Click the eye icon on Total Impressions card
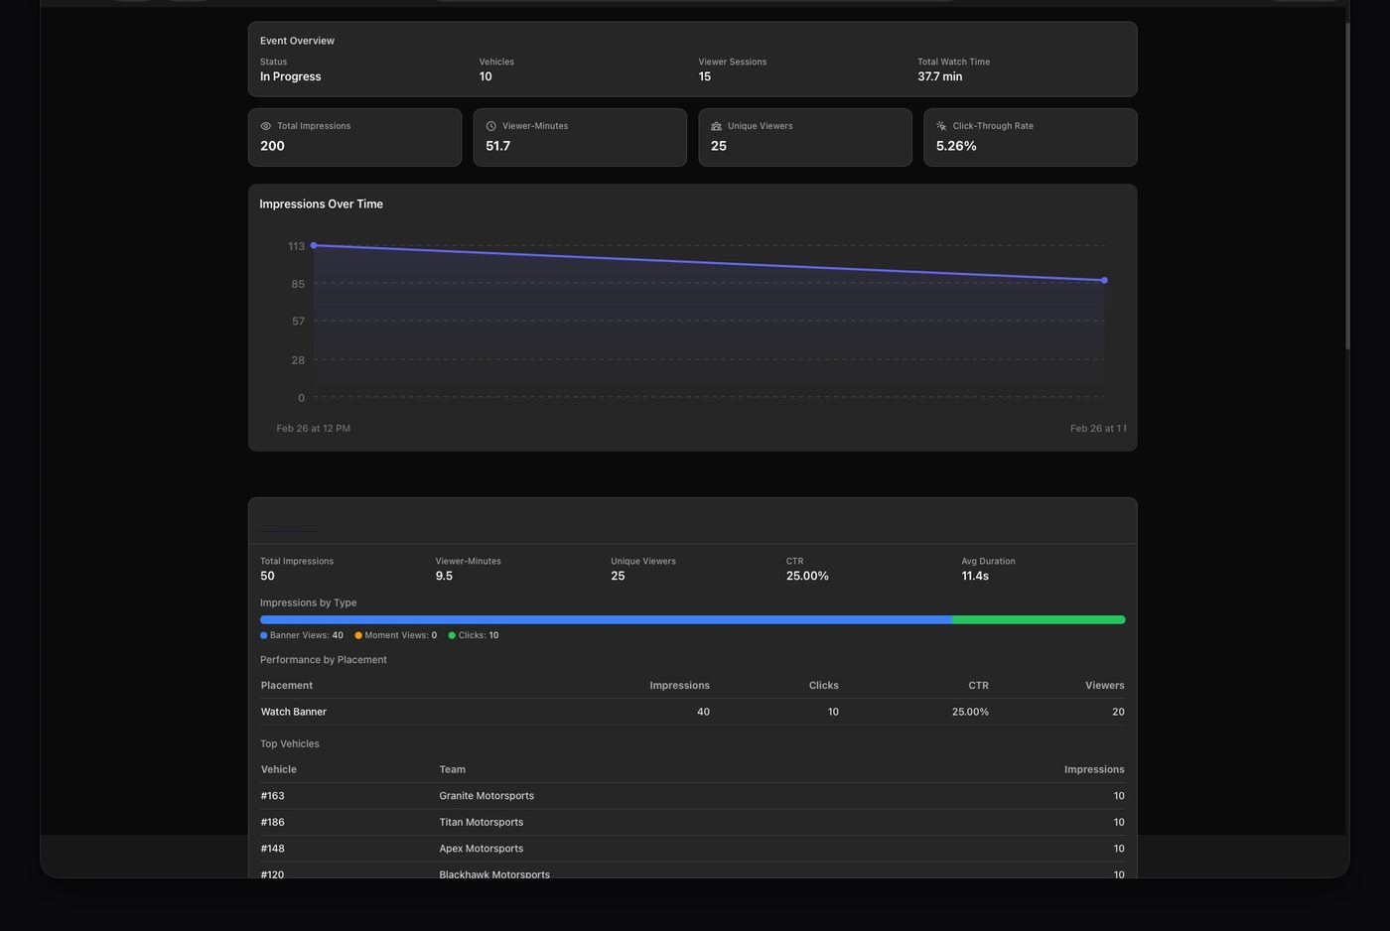This screenshot has height=931, width=1390. click(x=264, y=126)
